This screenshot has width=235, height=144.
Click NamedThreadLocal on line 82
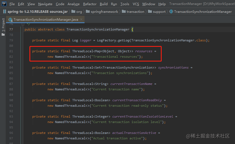tap(70, 57)
